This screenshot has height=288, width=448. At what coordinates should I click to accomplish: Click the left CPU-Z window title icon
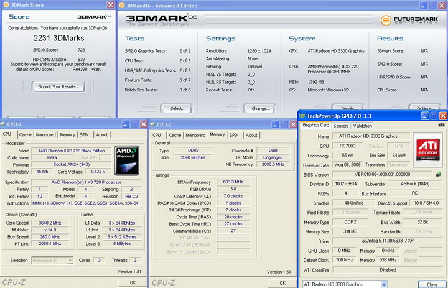[3, 124]
